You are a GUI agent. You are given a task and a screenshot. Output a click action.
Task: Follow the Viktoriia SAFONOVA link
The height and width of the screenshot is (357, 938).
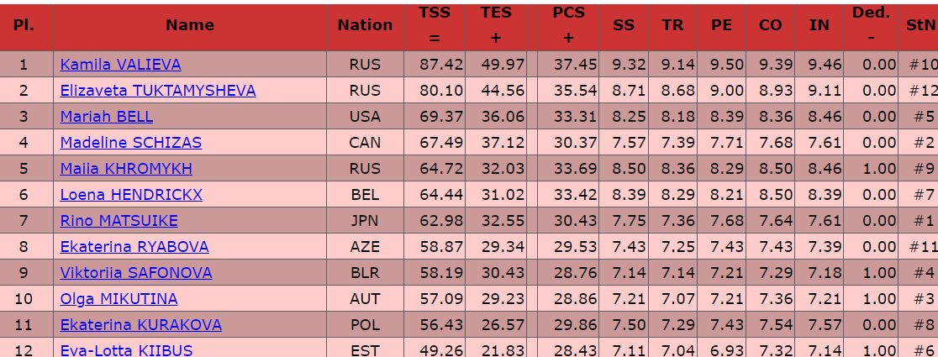click(x=136, y=273)
